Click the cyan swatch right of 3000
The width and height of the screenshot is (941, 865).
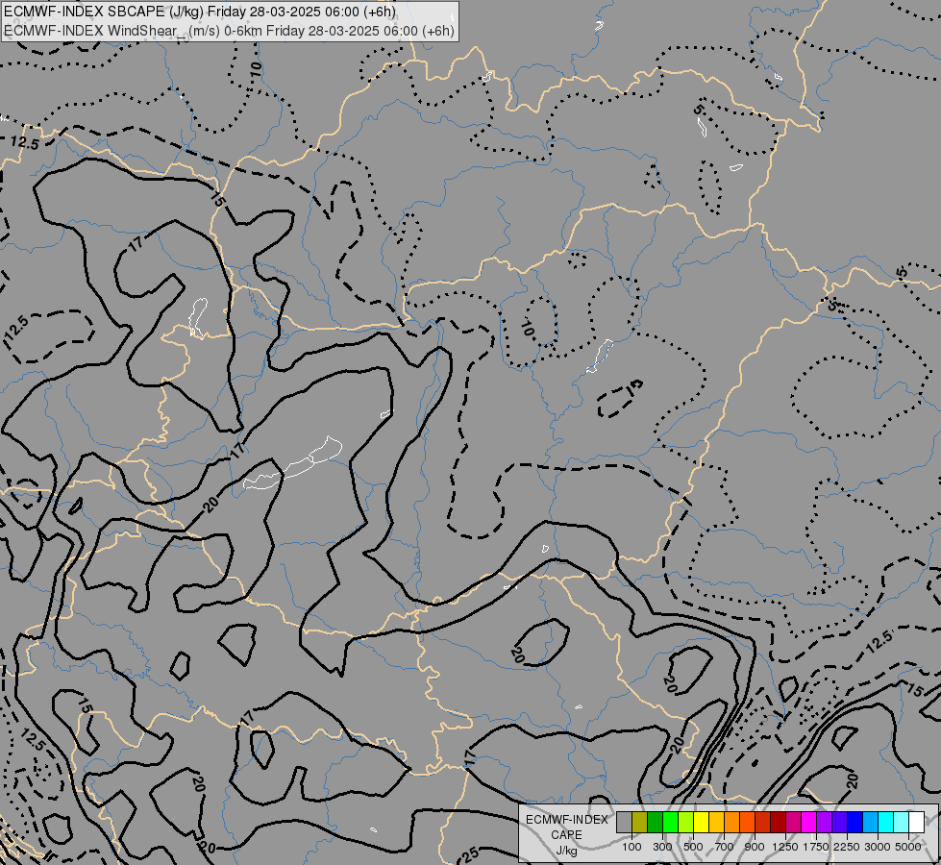pyautogui.click(x=886, y=823)
